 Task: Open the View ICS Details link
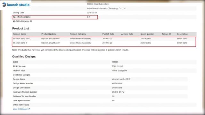click(x=20, y=109)
